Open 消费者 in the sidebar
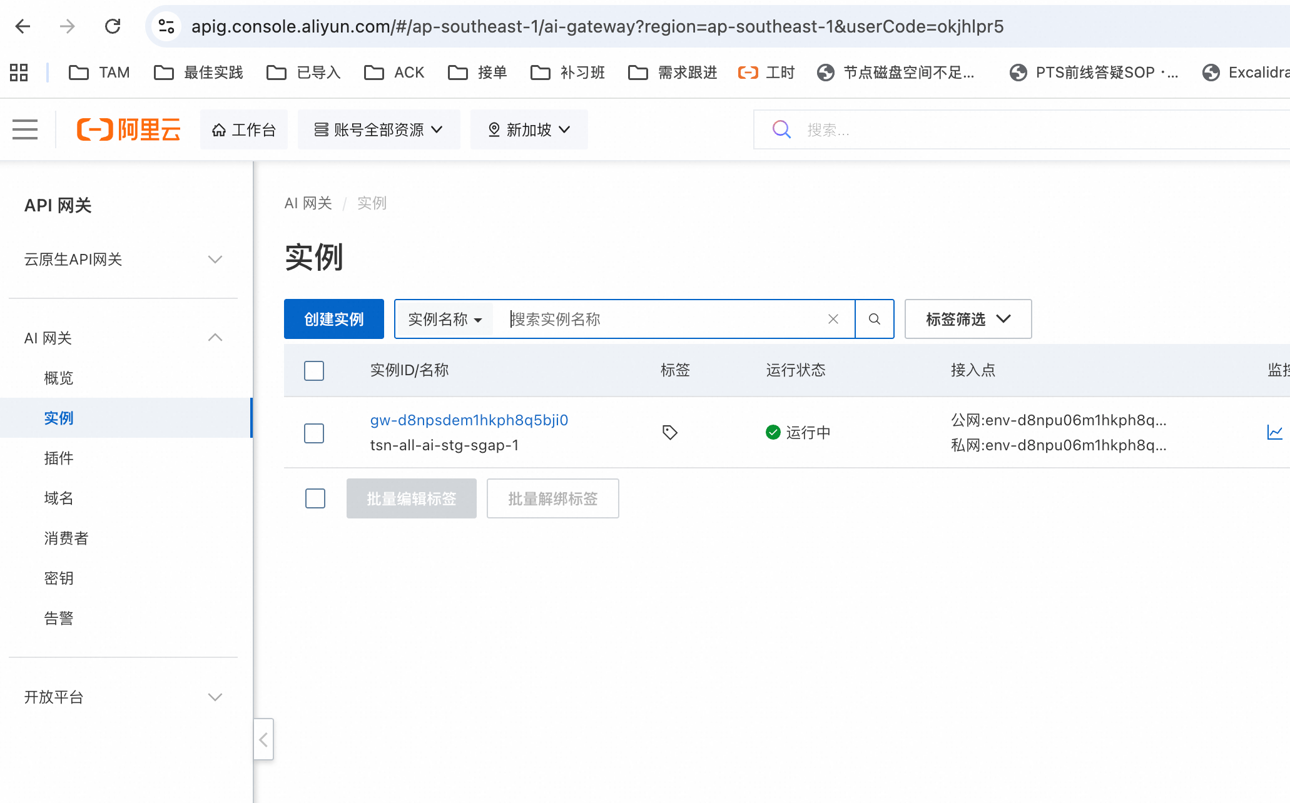 66,538
